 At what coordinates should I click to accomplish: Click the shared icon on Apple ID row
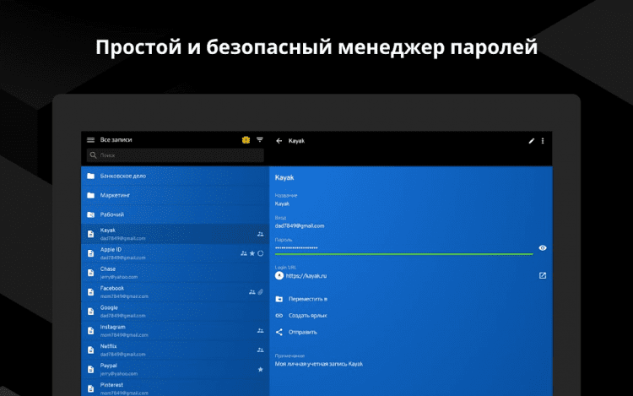(x=243, y=253)
